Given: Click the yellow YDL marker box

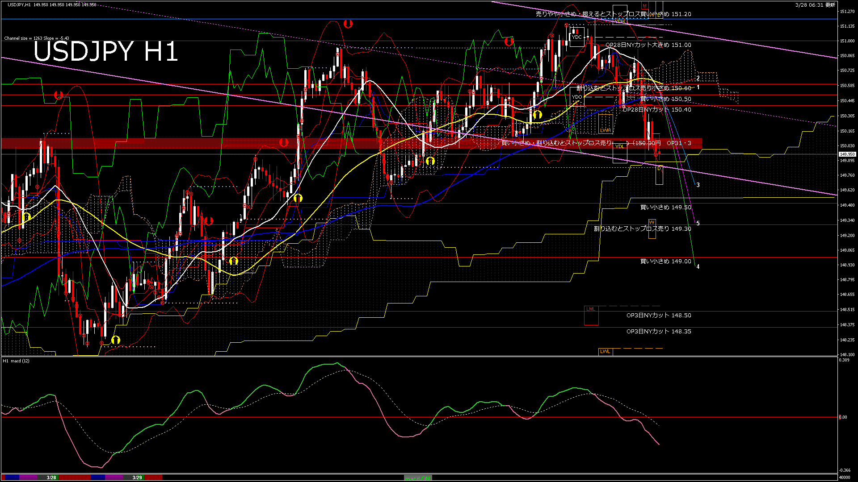Looking at the screenshot, I should [619, 146].
